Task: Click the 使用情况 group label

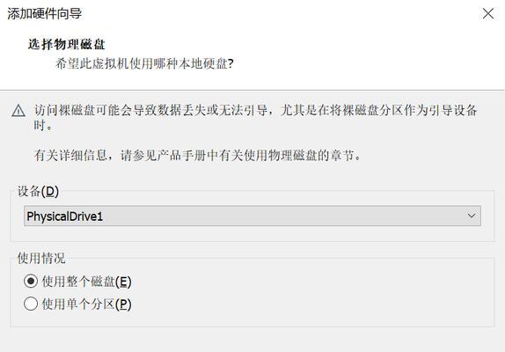Action: (41, 259)
